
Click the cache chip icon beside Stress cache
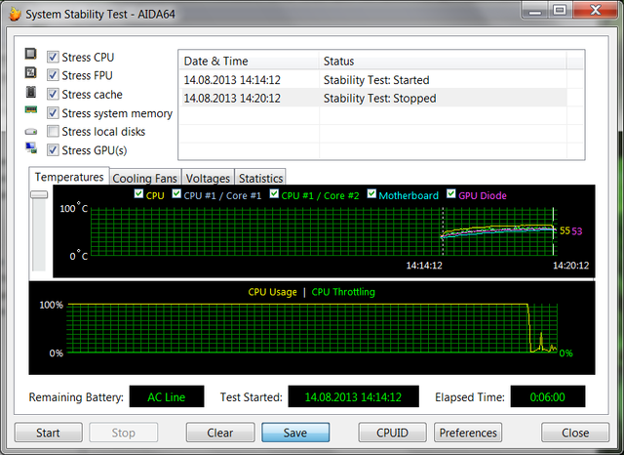click(x=30, y=94)
